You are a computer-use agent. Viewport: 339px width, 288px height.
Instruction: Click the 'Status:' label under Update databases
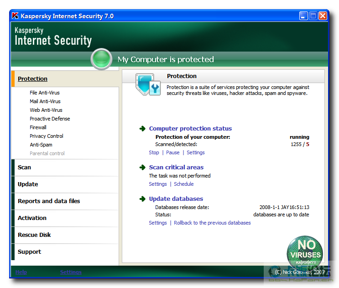point(163,215)
